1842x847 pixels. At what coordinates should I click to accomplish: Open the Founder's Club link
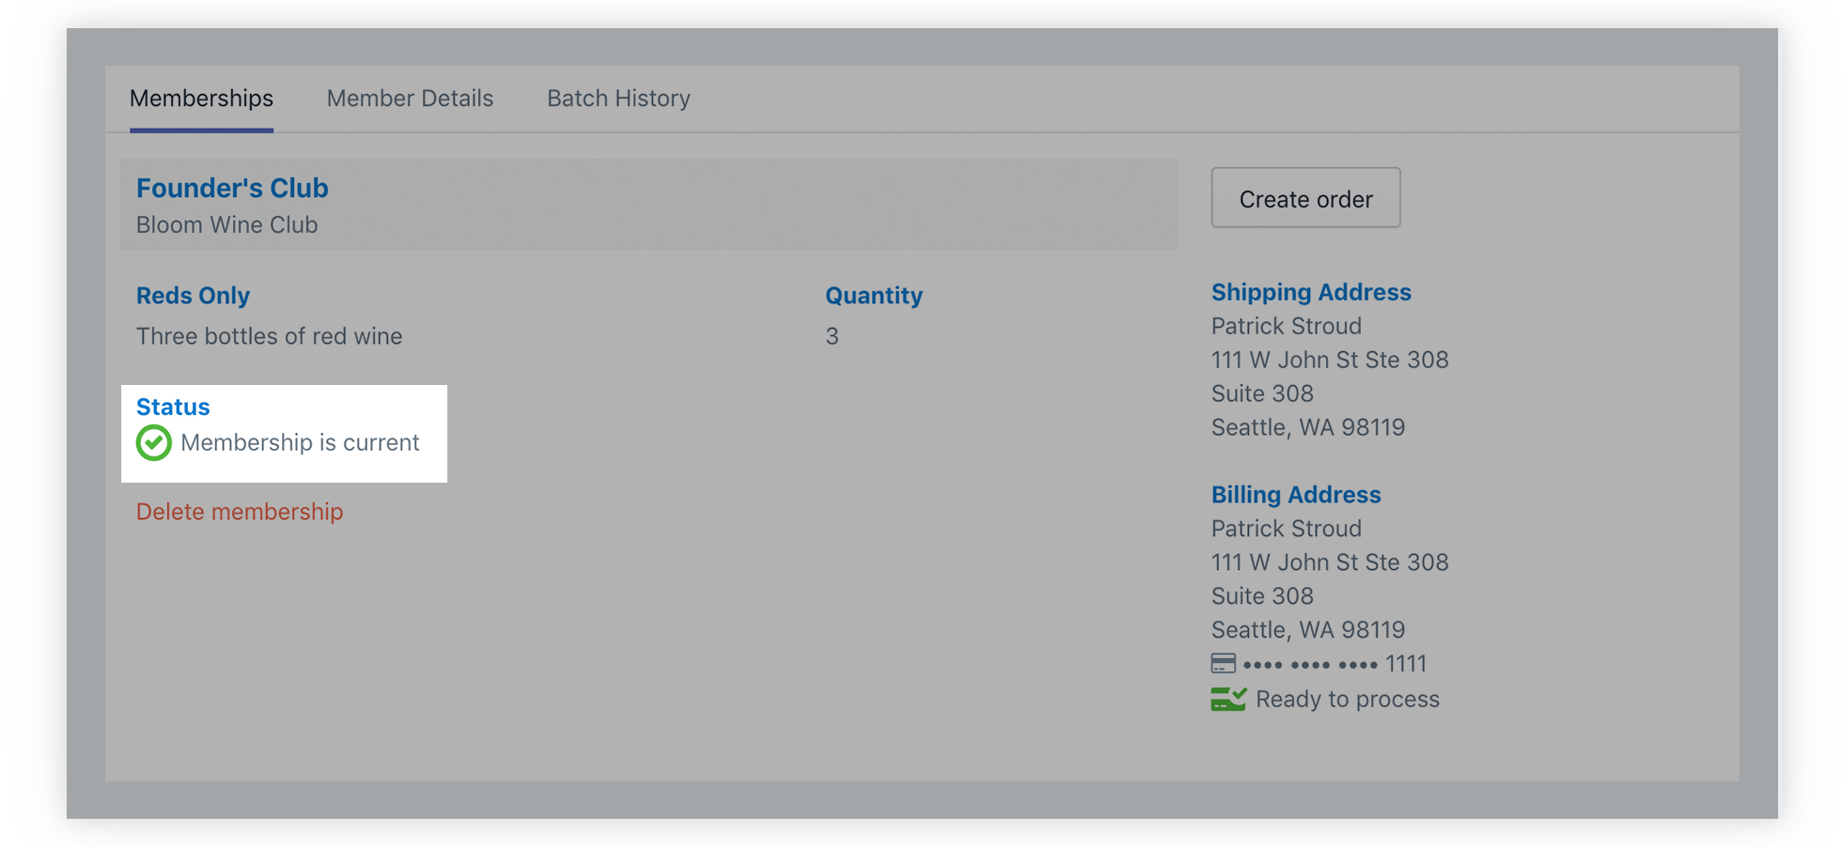232,188
